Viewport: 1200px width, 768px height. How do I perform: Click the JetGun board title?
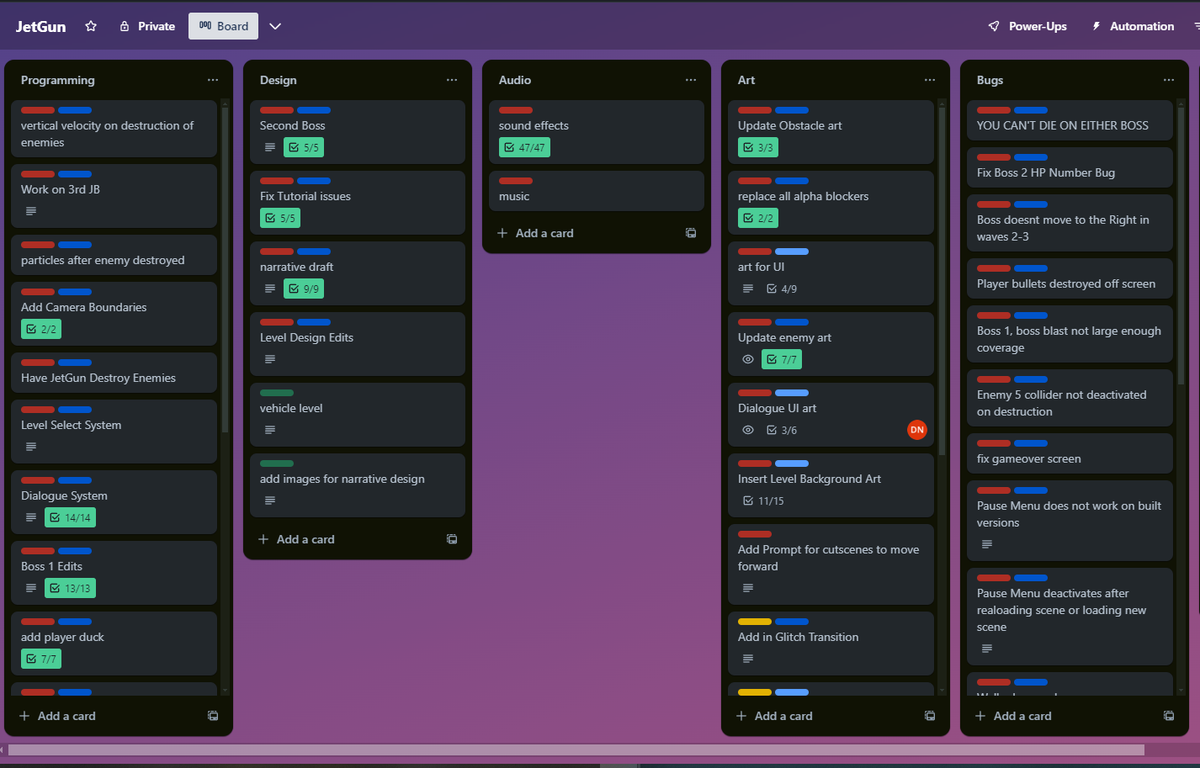(x=40, y=26)
